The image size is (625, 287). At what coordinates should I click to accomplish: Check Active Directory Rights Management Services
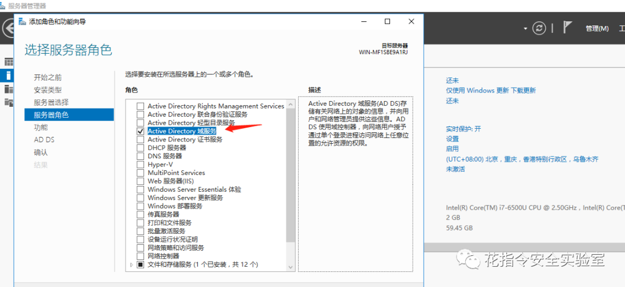[140, 106]
